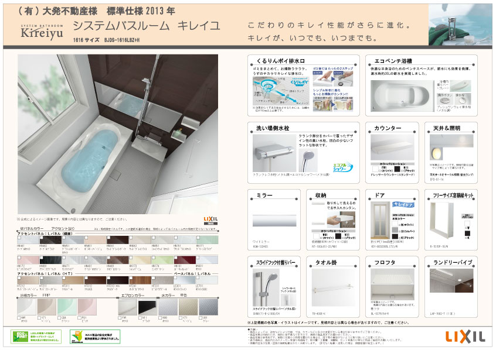496x350 pixels.
Task: Select the black apron color swatch
Action: pyautogui.click(x=147, y=307)
